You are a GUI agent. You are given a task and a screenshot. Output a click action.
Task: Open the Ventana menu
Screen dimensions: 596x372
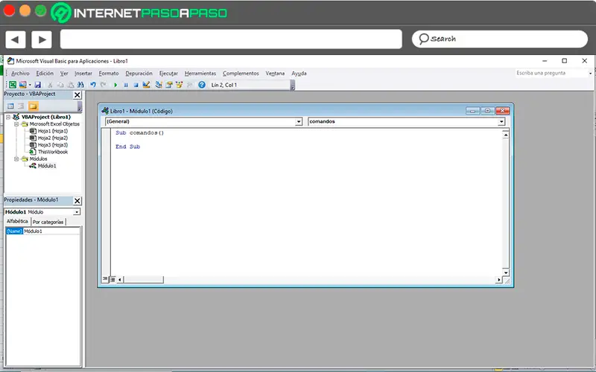275,73
